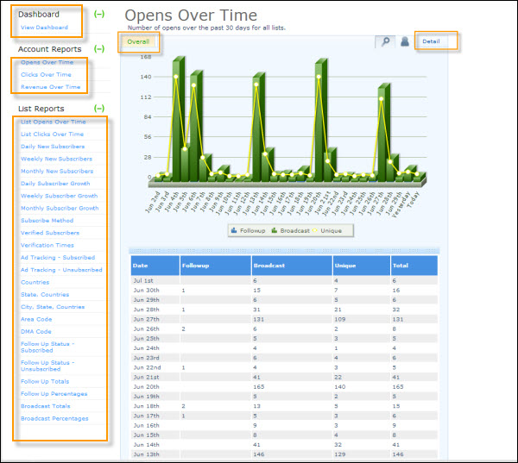Open Follow Up Totals report
Image resolution: width=518 pixels, height=463 pixels.
[x=45, y=381]
